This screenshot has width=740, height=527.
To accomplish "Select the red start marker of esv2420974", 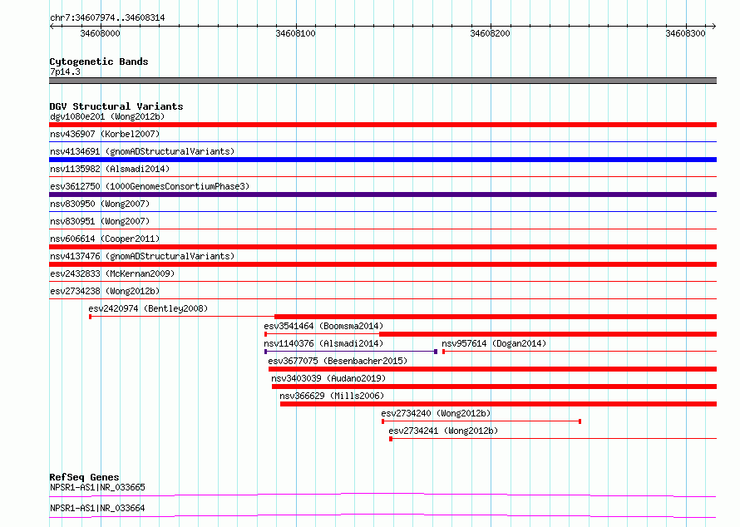I will click(x=90, y=317).
